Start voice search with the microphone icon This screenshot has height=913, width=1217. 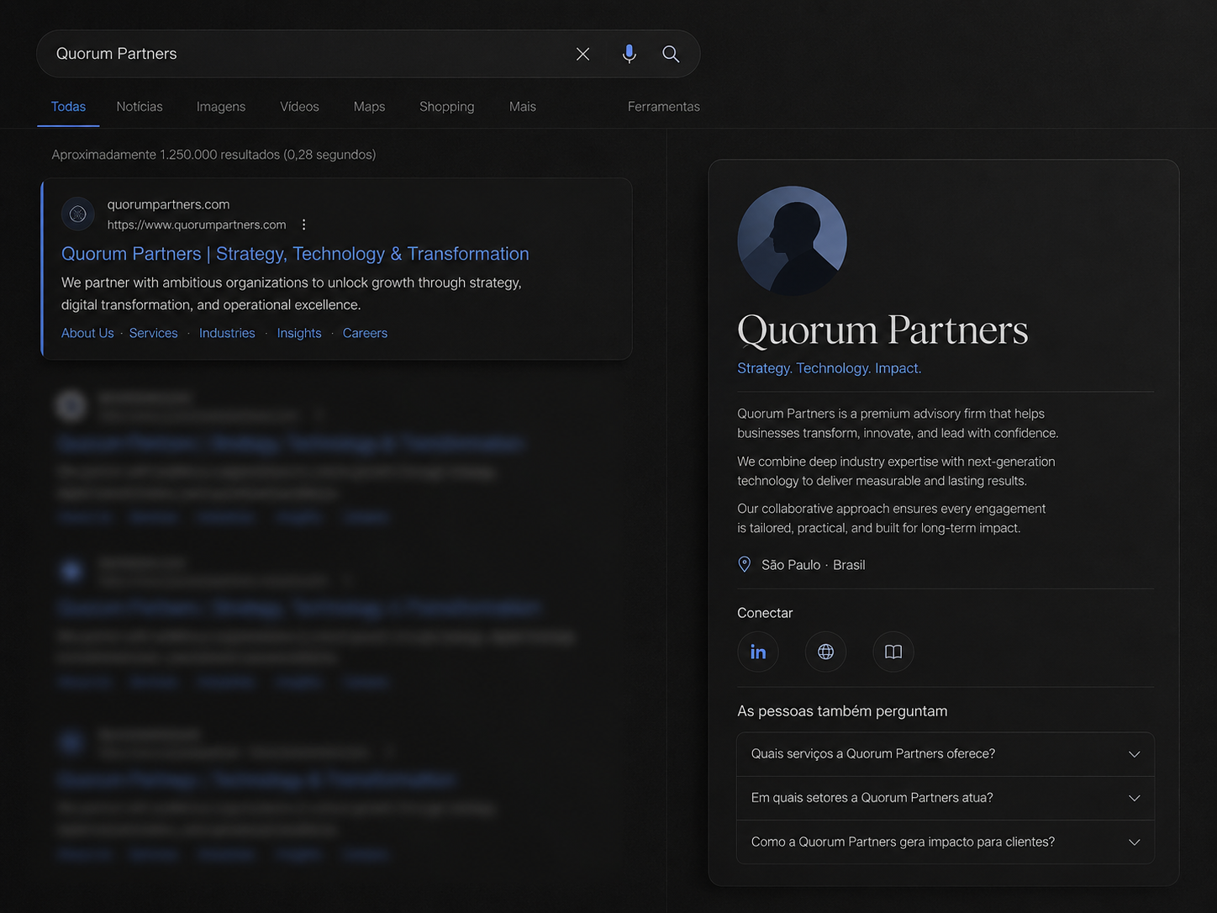(629, 54)
